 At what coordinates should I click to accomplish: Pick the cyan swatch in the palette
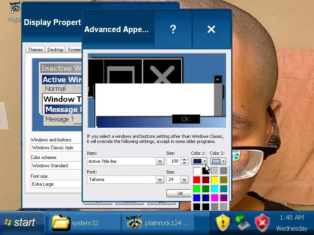215,189
